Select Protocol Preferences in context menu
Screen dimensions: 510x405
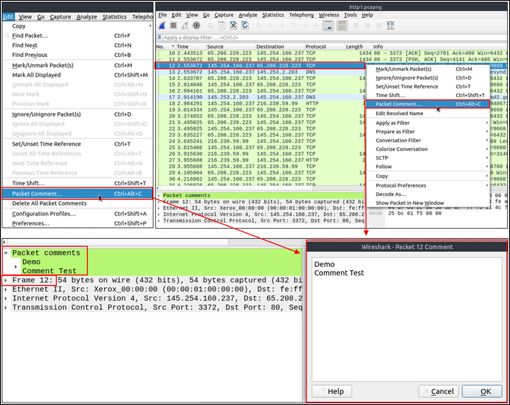click(428, 185)
